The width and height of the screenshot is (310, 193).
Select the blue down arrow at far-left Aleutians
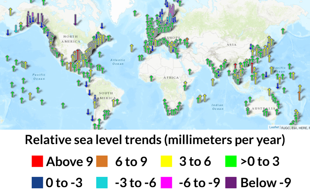[x=8, y=32]
